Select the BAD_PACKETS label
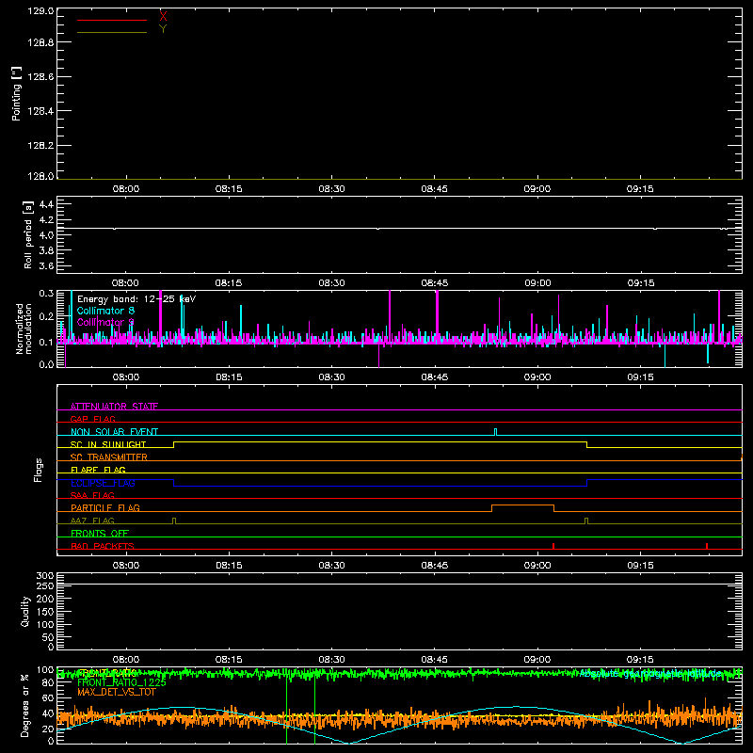753x753 pixels. pyautogui.click(x=103, y=546)
